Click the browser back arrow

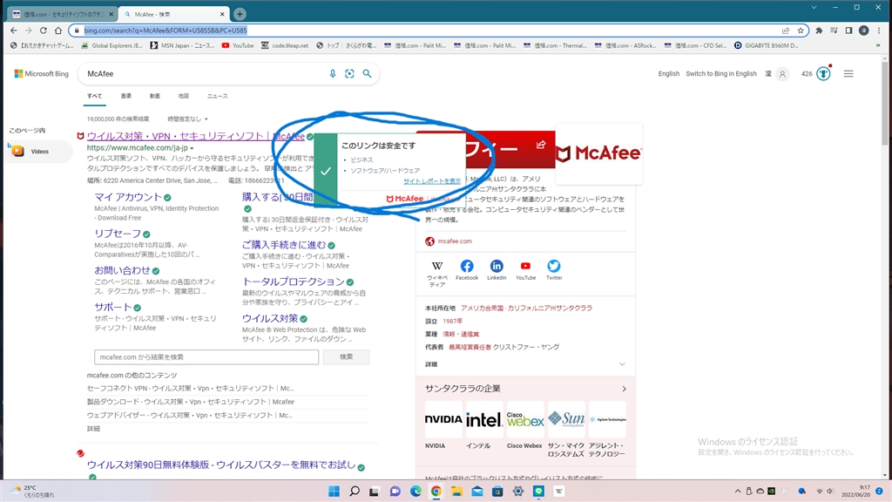point(14,31)
